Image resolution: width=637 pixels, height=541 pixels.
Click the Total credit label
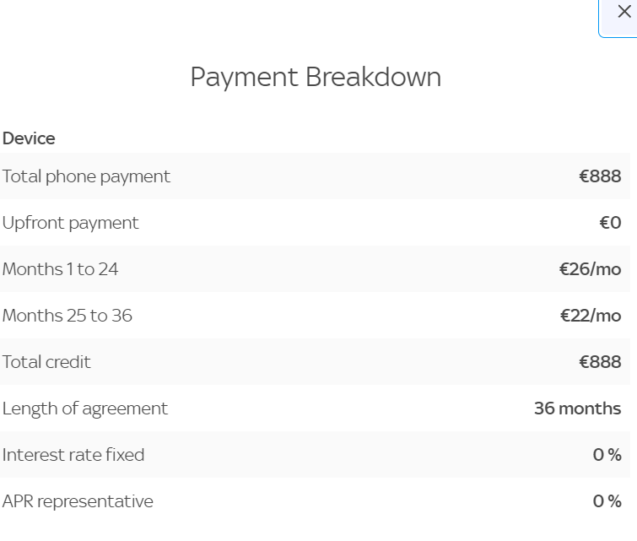click(46, 362)
